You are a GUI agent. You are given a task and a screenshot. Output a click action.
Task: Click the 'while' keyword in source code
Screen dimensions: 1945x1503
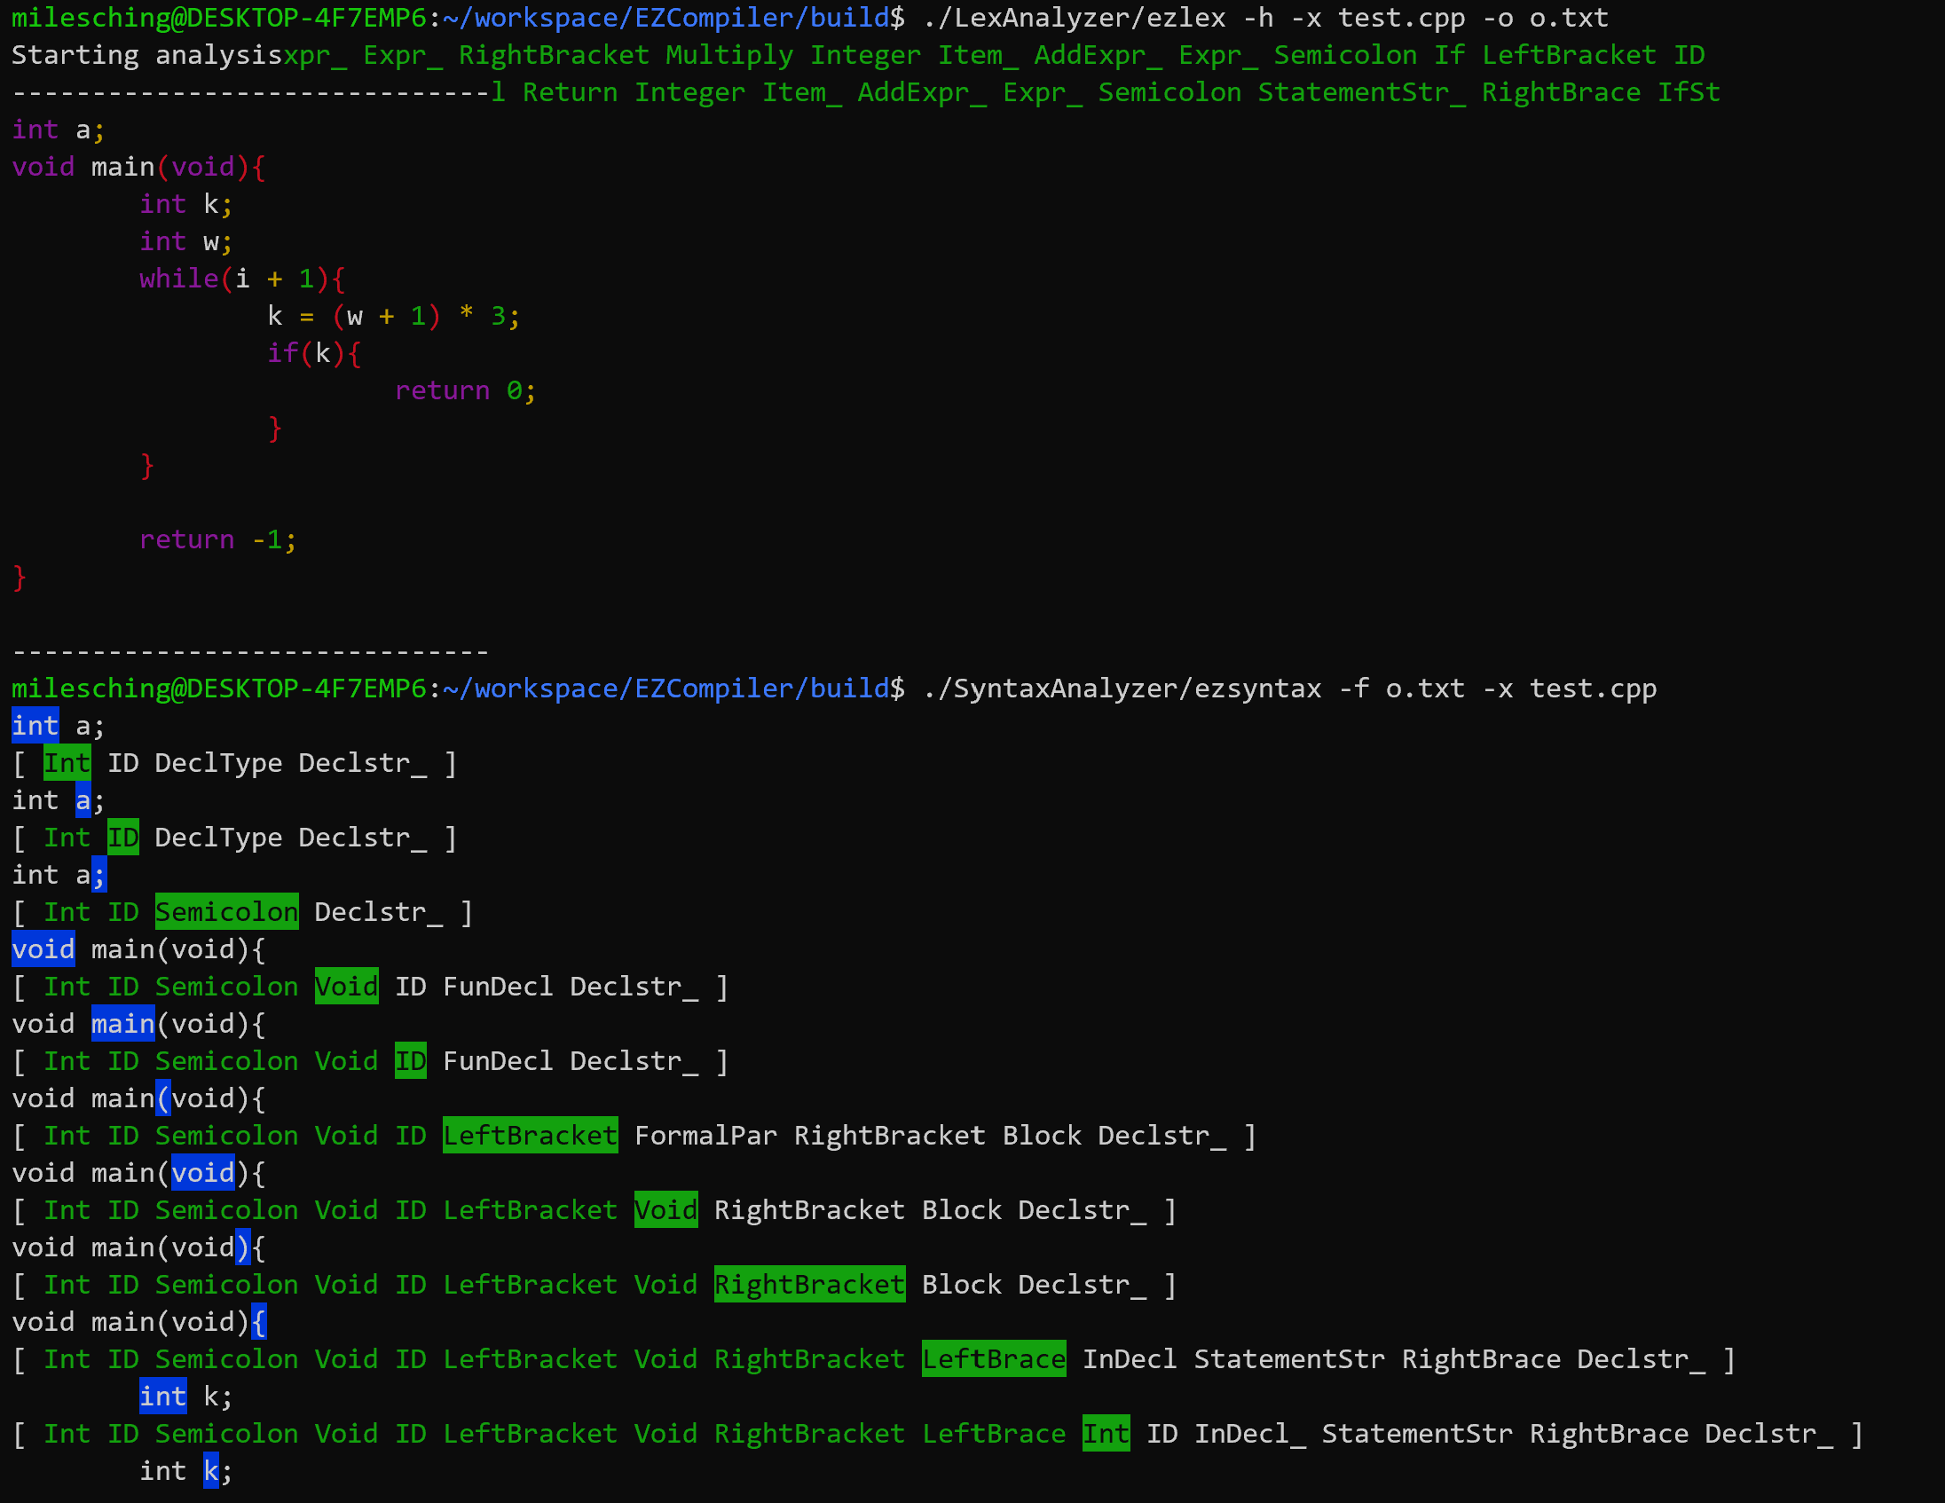[x=178, y=279]
